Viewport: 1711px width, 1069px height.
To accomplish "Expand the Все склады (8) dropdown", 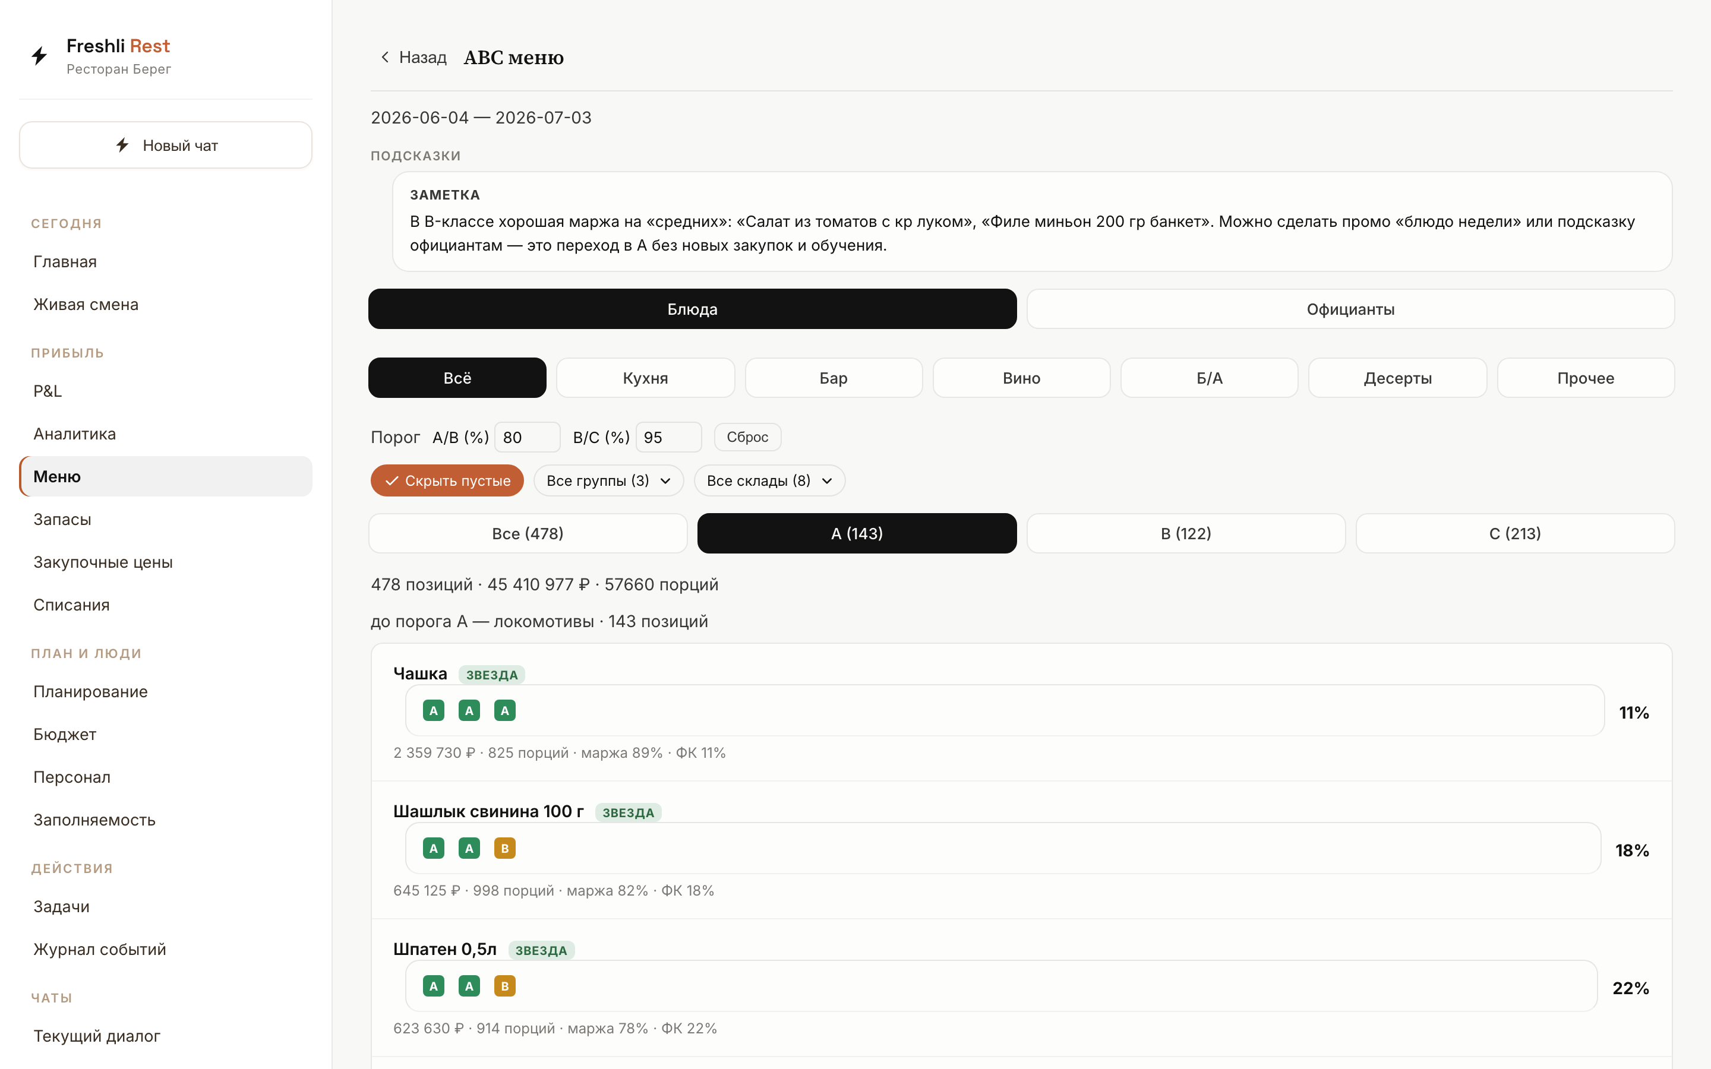I will [x=769, y=481].
